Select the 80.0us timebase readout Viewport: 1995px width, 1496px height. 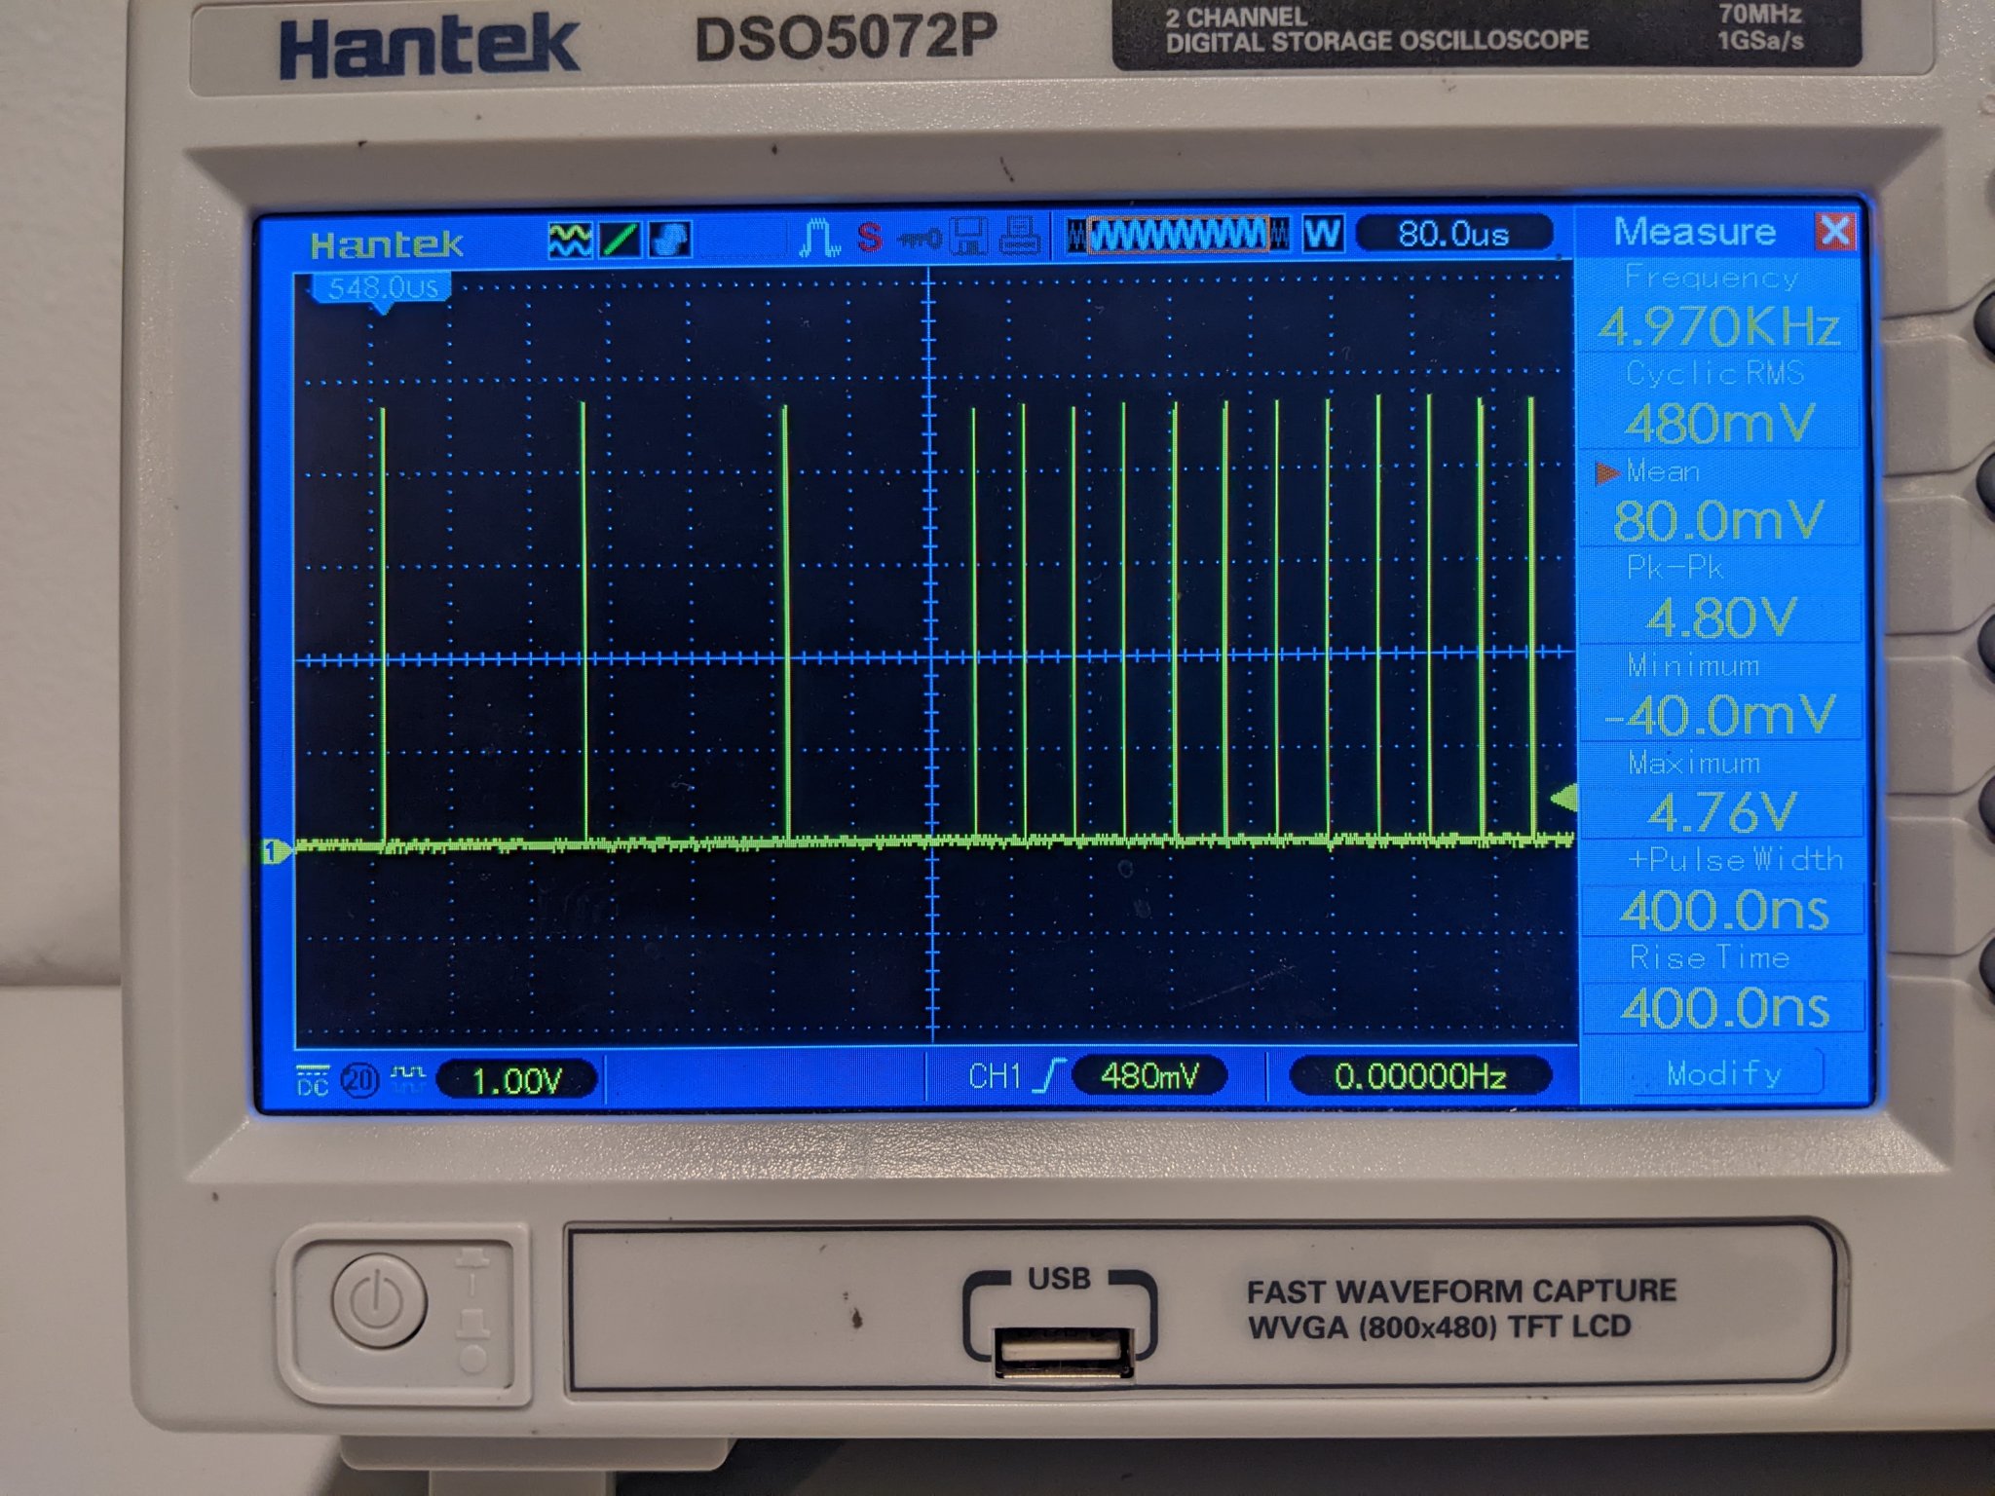pyautogui.click(x=1452, y=234)
